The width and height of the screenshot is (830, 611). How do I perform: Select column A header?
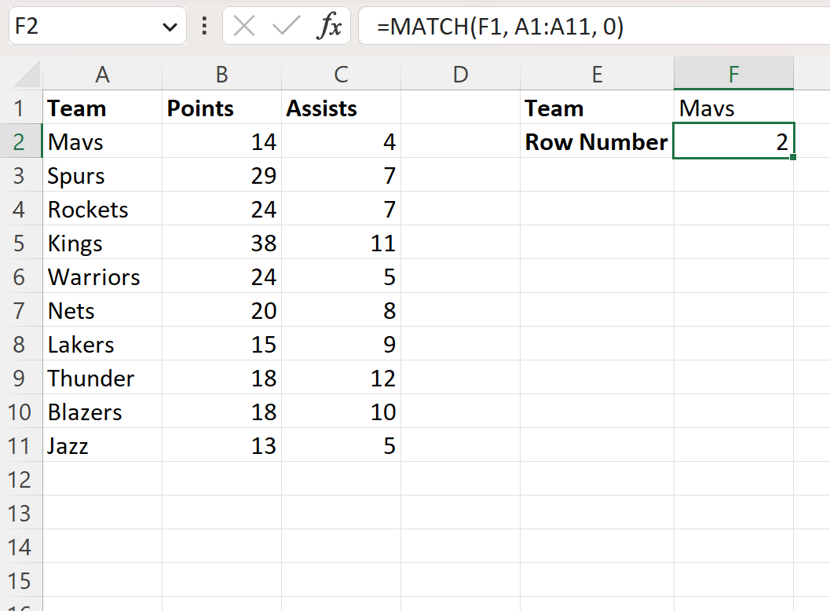tap(102, 74)
